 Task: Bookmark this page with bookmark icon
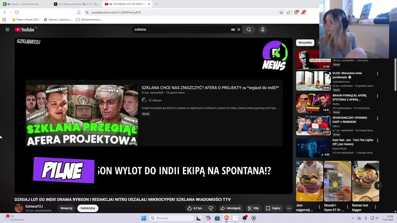79,12
